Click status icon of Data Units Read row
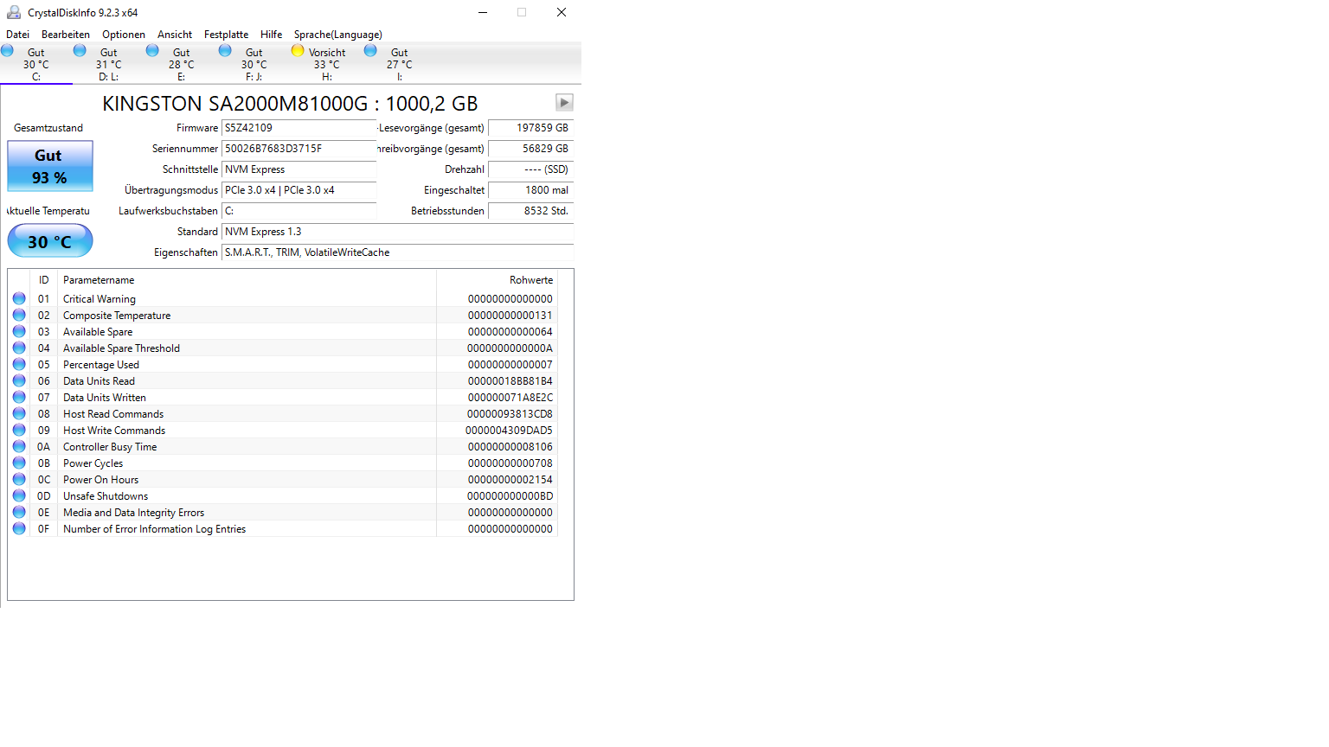Viewport: 1329px width, 747px height. [x=19, y=380]
